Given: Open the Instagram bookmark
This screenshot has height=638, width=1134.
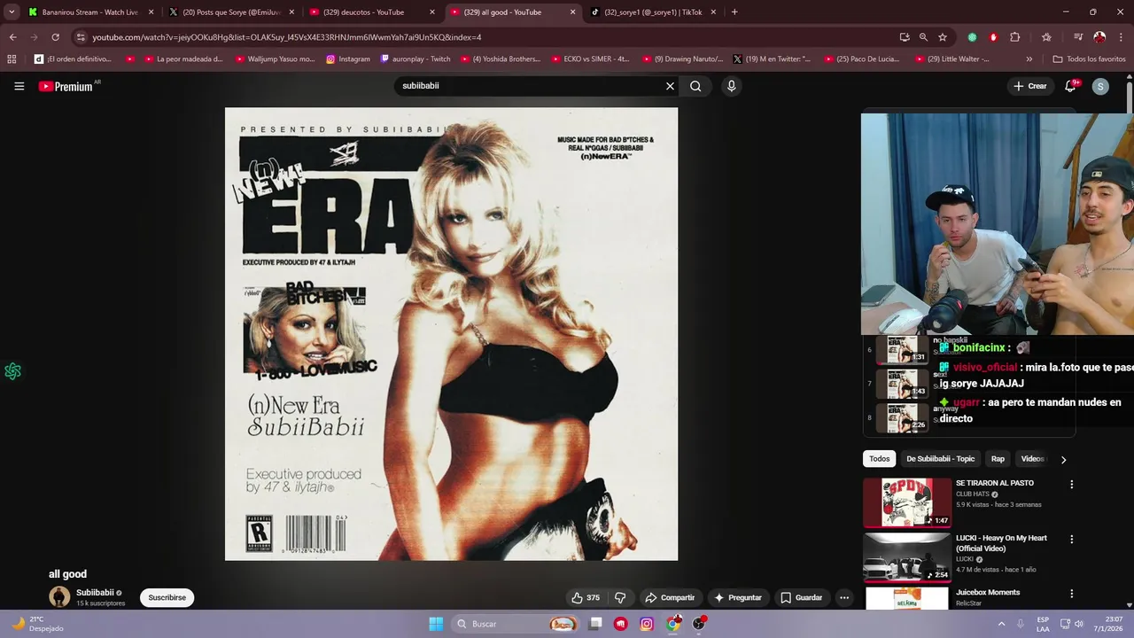Looking at the screenshot, I should pos(348,59).
